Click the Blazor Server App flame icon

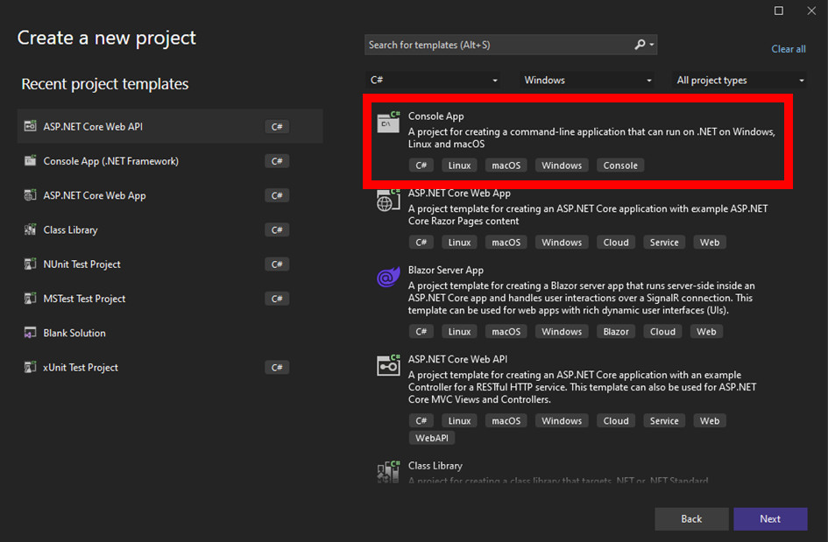[x=388, y=277]
